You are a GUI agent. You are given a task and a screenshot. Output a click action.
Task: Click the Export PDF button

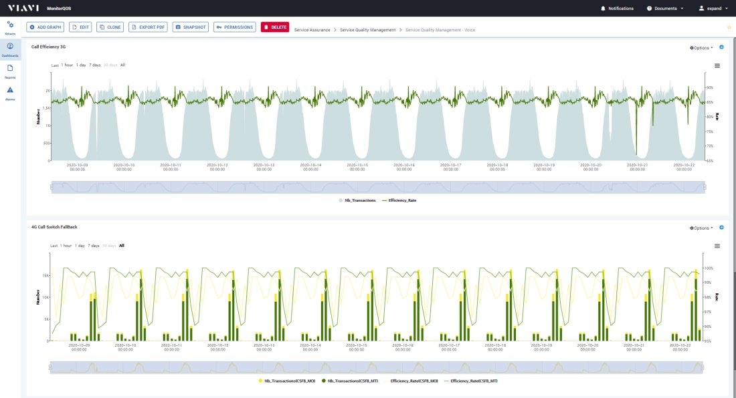148,27
